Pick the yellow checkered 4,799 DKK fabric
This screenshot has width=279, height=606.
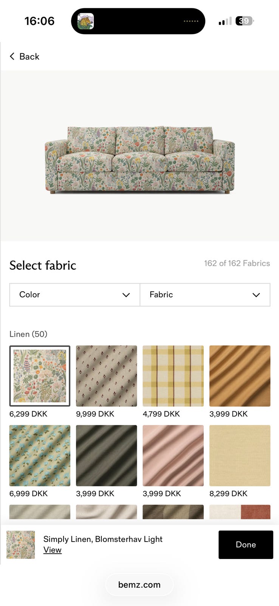point(173,376)
